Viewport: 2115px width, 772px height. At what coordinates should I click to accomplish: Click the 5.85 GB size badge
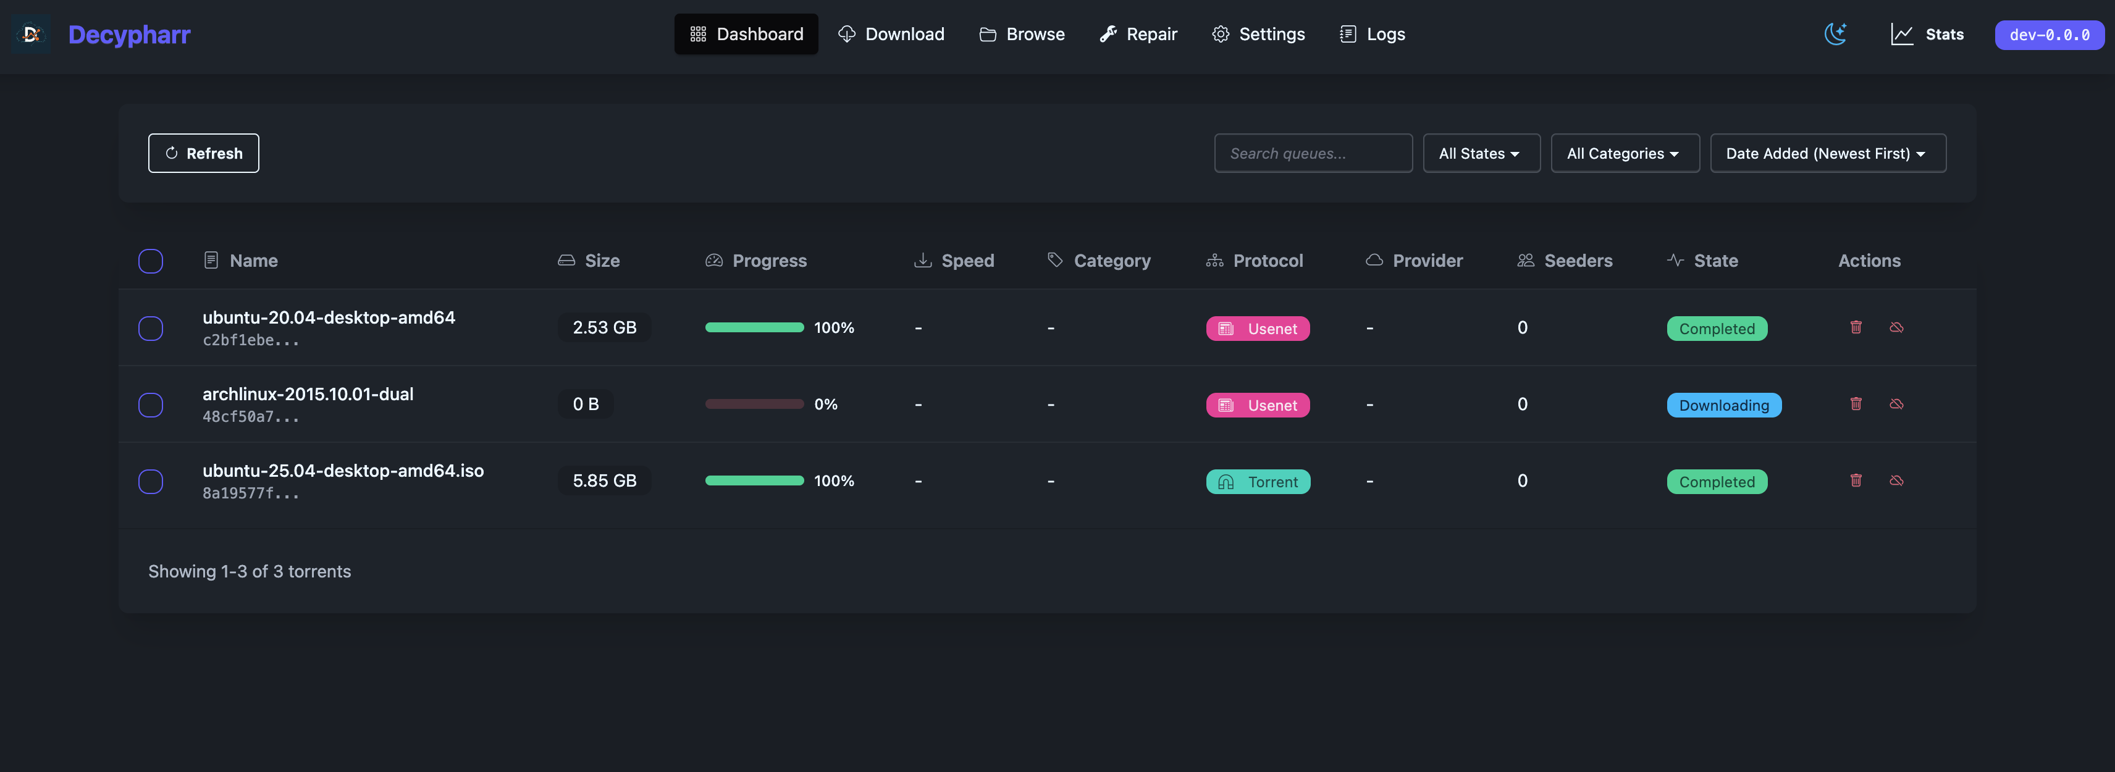(x=604, y=480)
